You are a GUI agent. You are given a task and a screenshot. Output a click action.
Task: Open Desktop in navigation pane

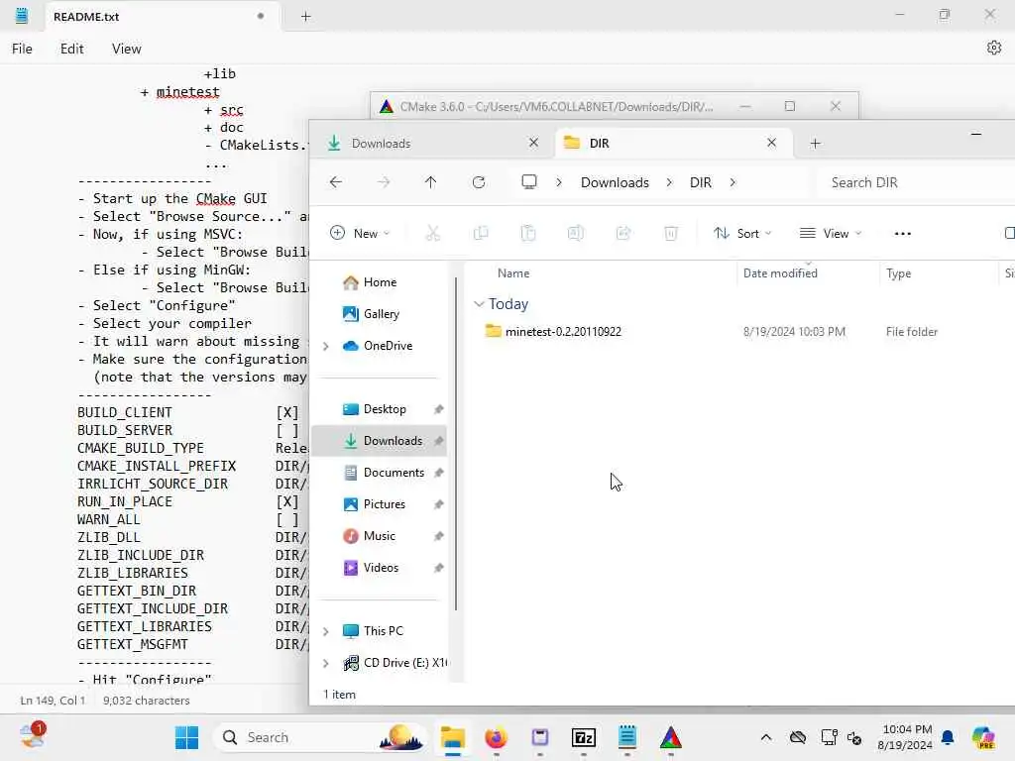[385, 409]
